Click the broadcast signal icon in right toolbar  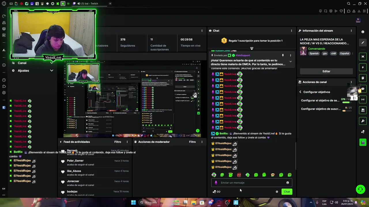click(x=363, y=99)
